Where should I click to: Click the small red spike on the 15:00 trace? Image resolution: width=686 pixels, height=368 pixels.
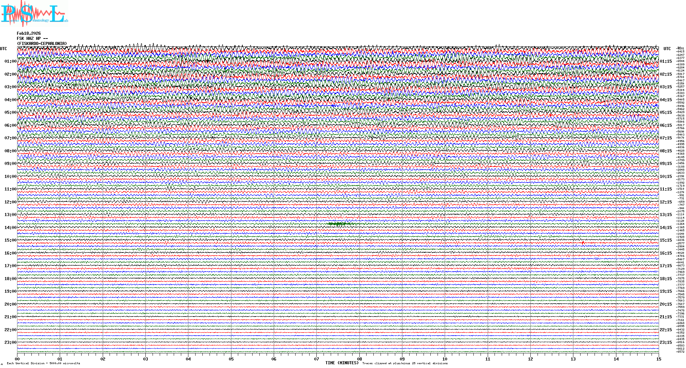coord(583,243)
